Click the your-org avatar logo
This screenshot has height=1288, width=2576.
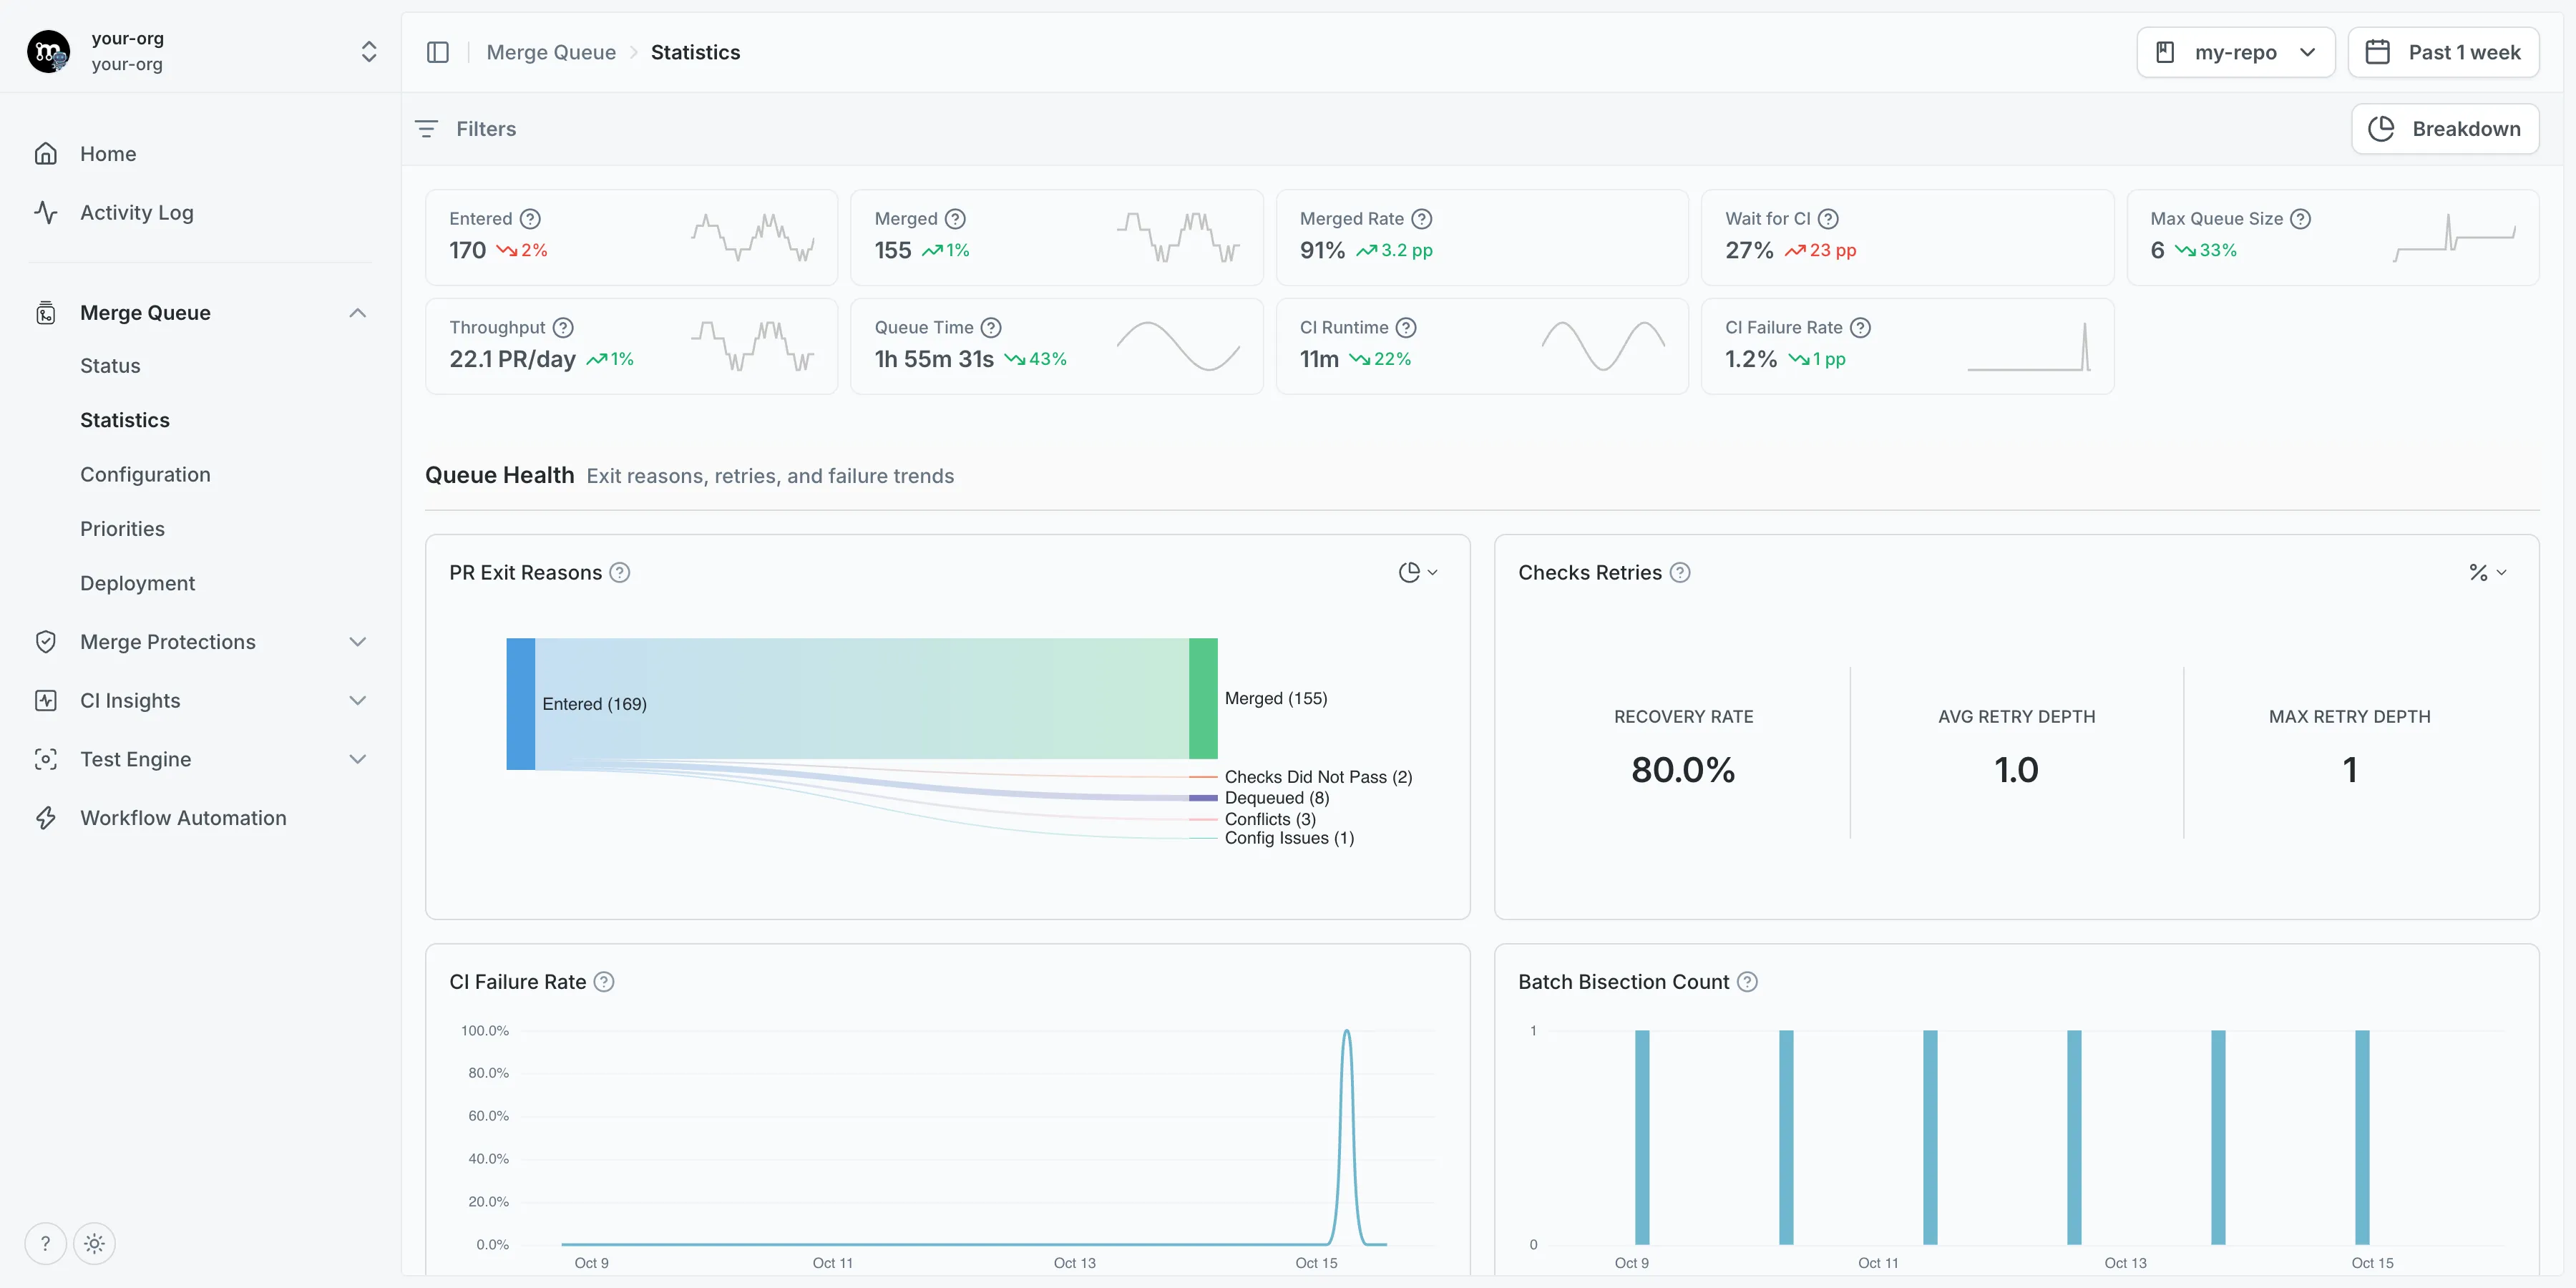coord(48,51)
